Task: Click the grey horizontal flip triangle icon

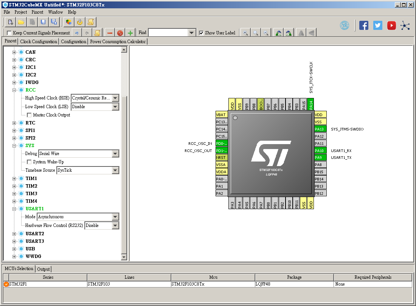Action: click(312, 33)
